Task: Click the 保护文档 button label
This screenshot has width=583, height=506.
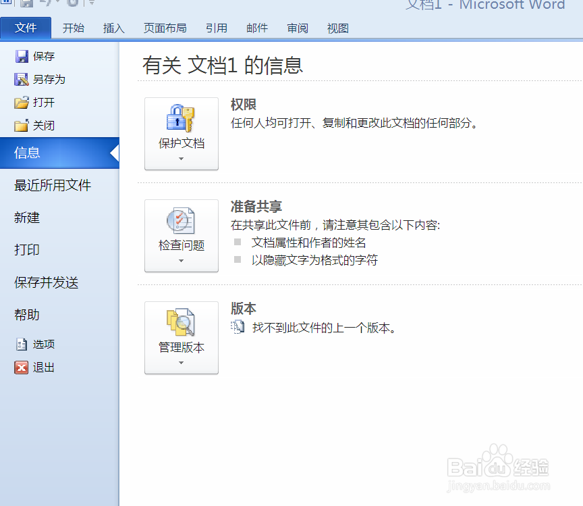Action: 182,143
